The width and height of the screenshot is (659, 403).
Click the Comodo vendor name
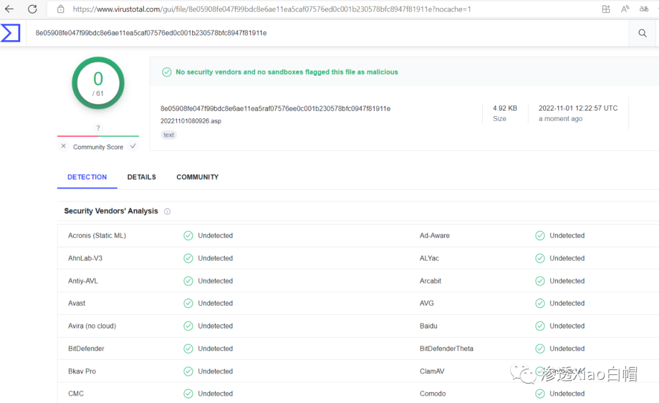pos(433,394)
